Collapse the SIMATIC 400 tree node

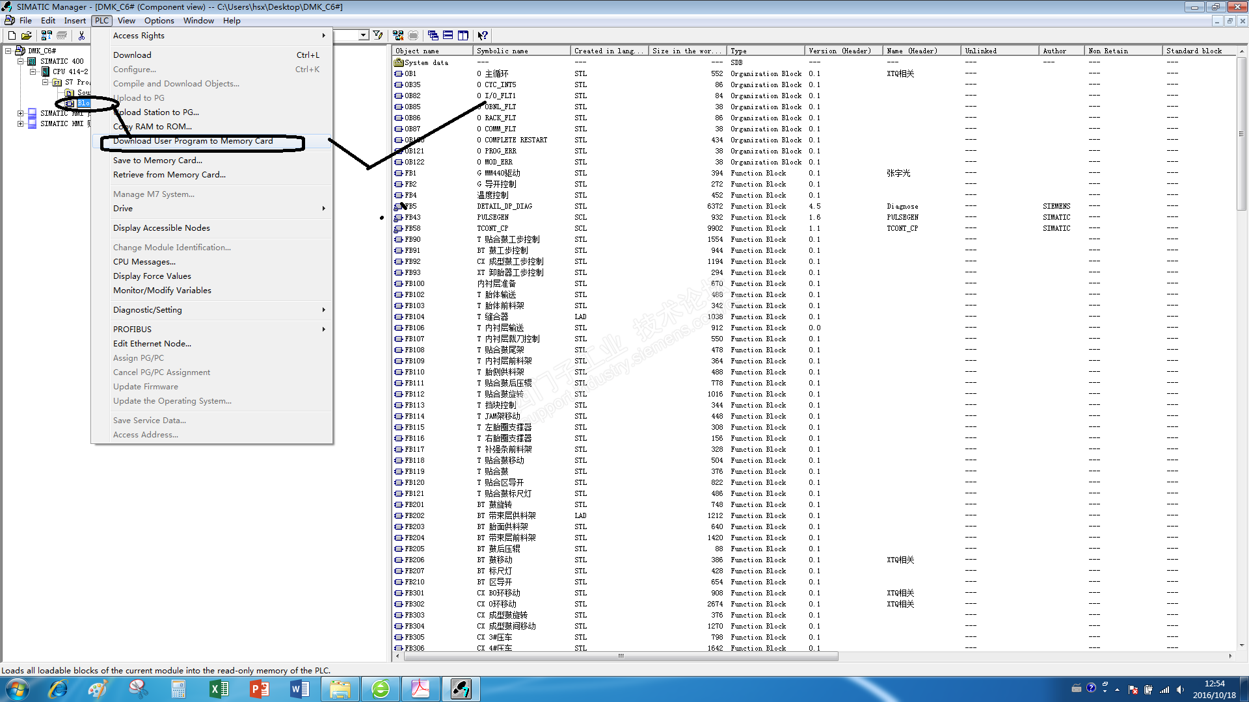point(21,62)
